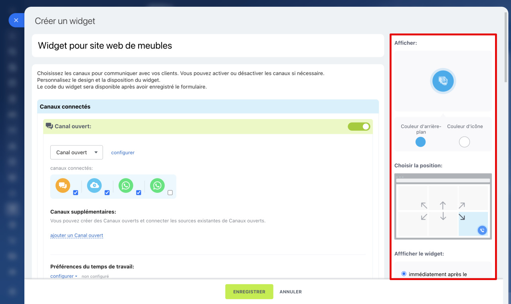
Task: Choose bottom-center down arrow position
Action: (x=443, y=216)
